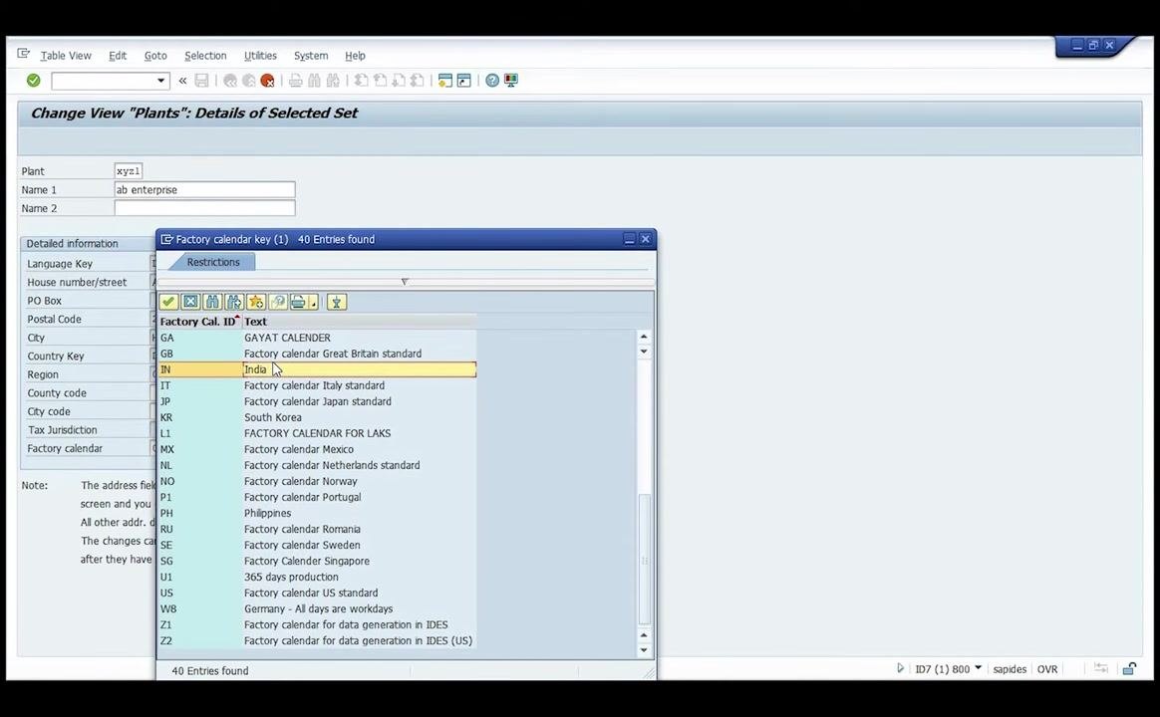Select FACTORY CALENDAR FOR LAKS row

click(x=317, y=433)
